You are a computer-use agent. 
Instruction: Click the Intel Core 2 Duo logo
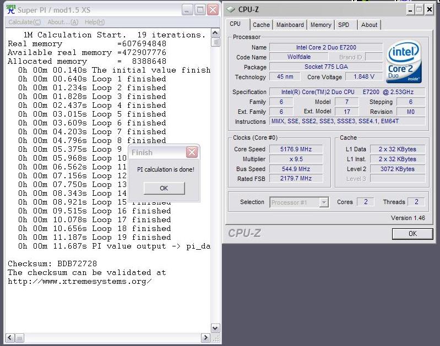(404, 62)
